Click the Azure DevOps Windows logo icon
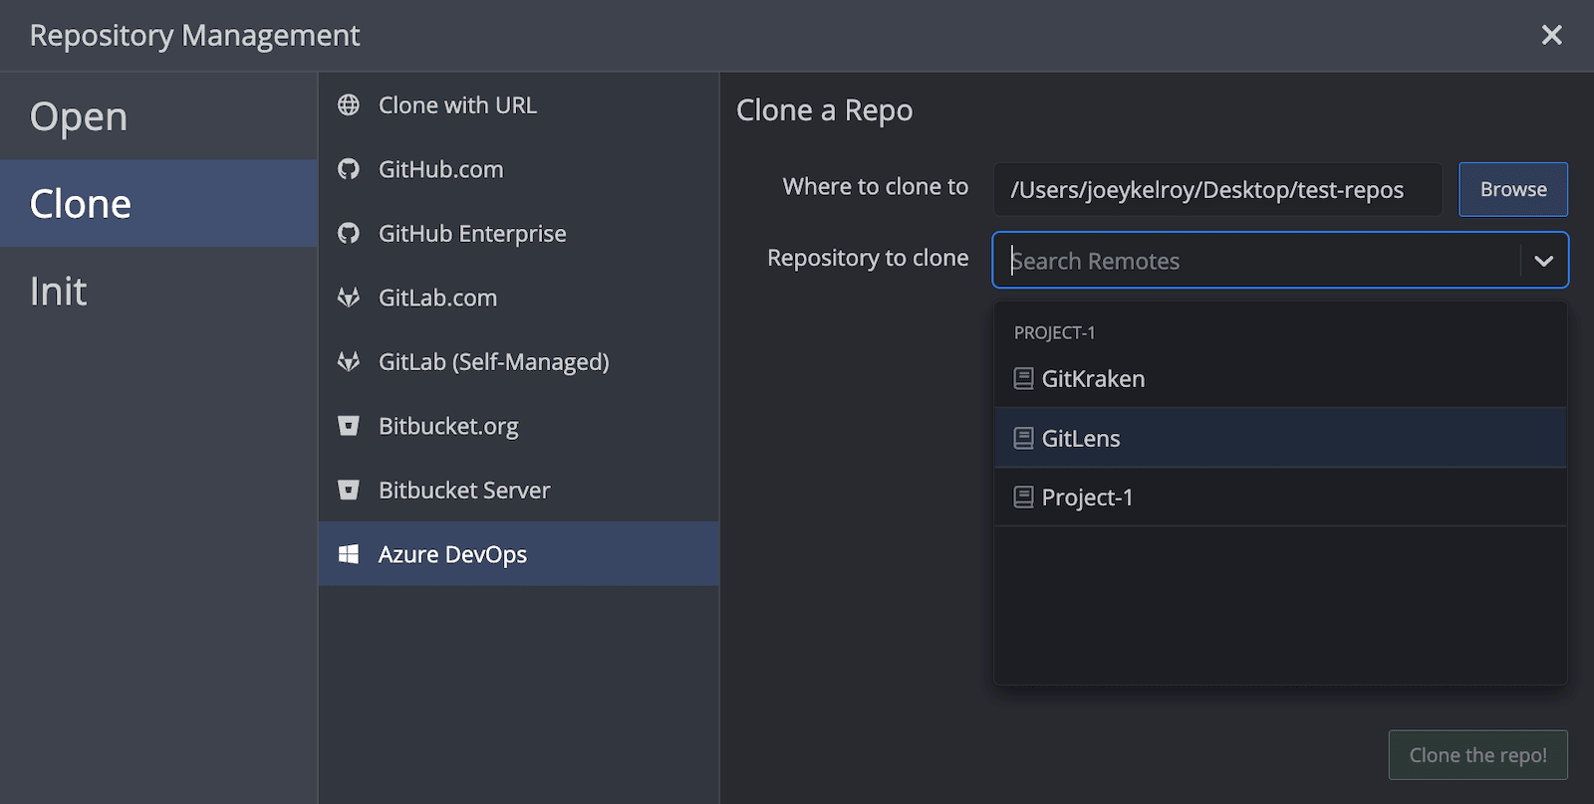This screenshot has width=1594, height=804. pos(349,554)
